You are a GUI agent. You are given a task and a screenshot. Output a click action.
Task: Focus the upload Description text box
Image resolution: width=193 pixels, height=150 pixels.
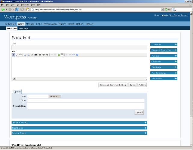pos(86,106)
